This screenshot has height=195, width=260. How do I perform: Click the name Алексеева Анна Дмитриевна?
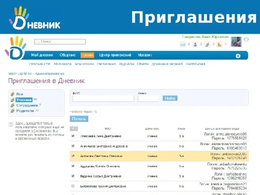(x=101, y=136)
